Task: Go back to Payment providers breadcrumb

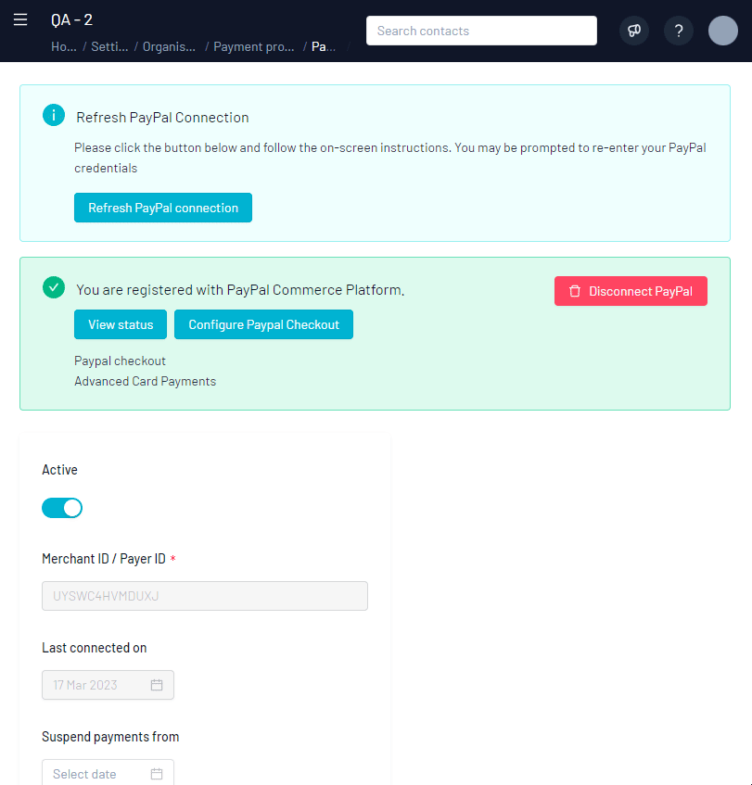Action: click(254, 46)
